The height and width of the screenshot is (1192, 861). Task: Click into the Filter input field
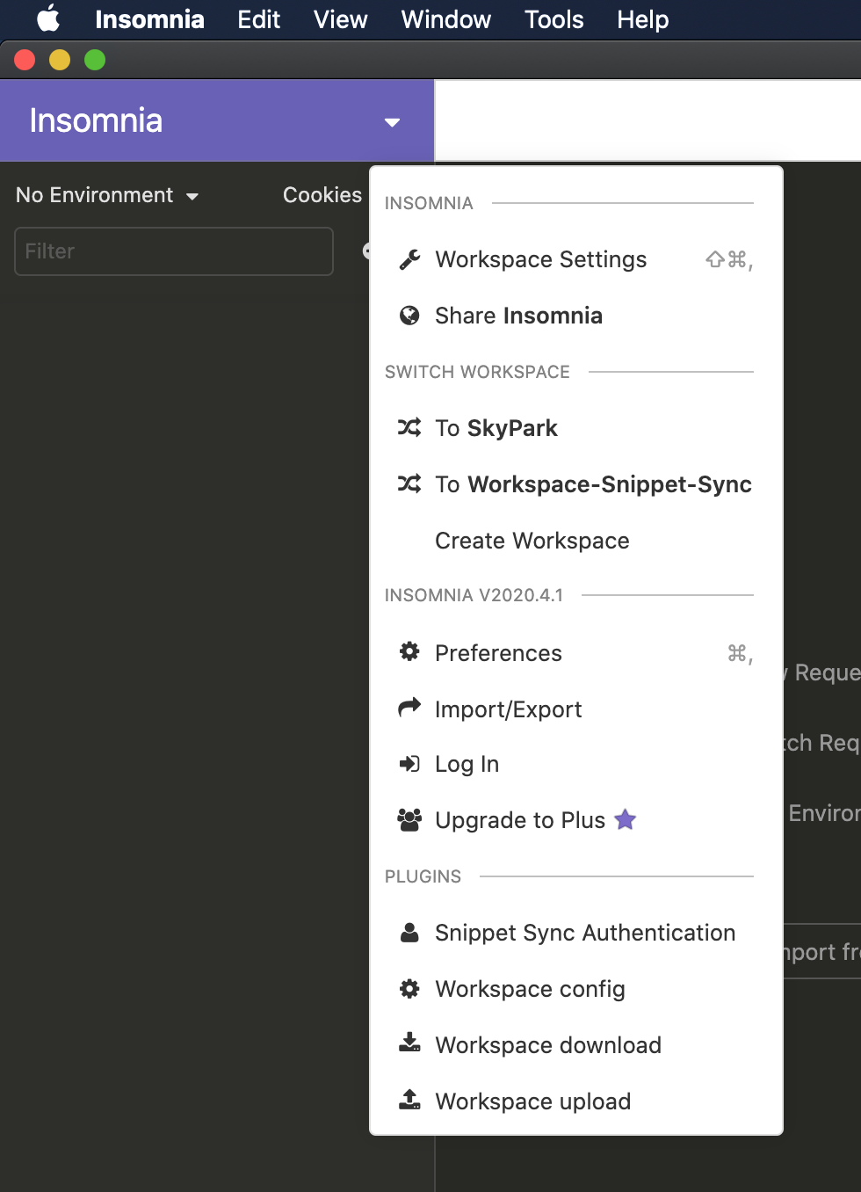tap(174, 251)
